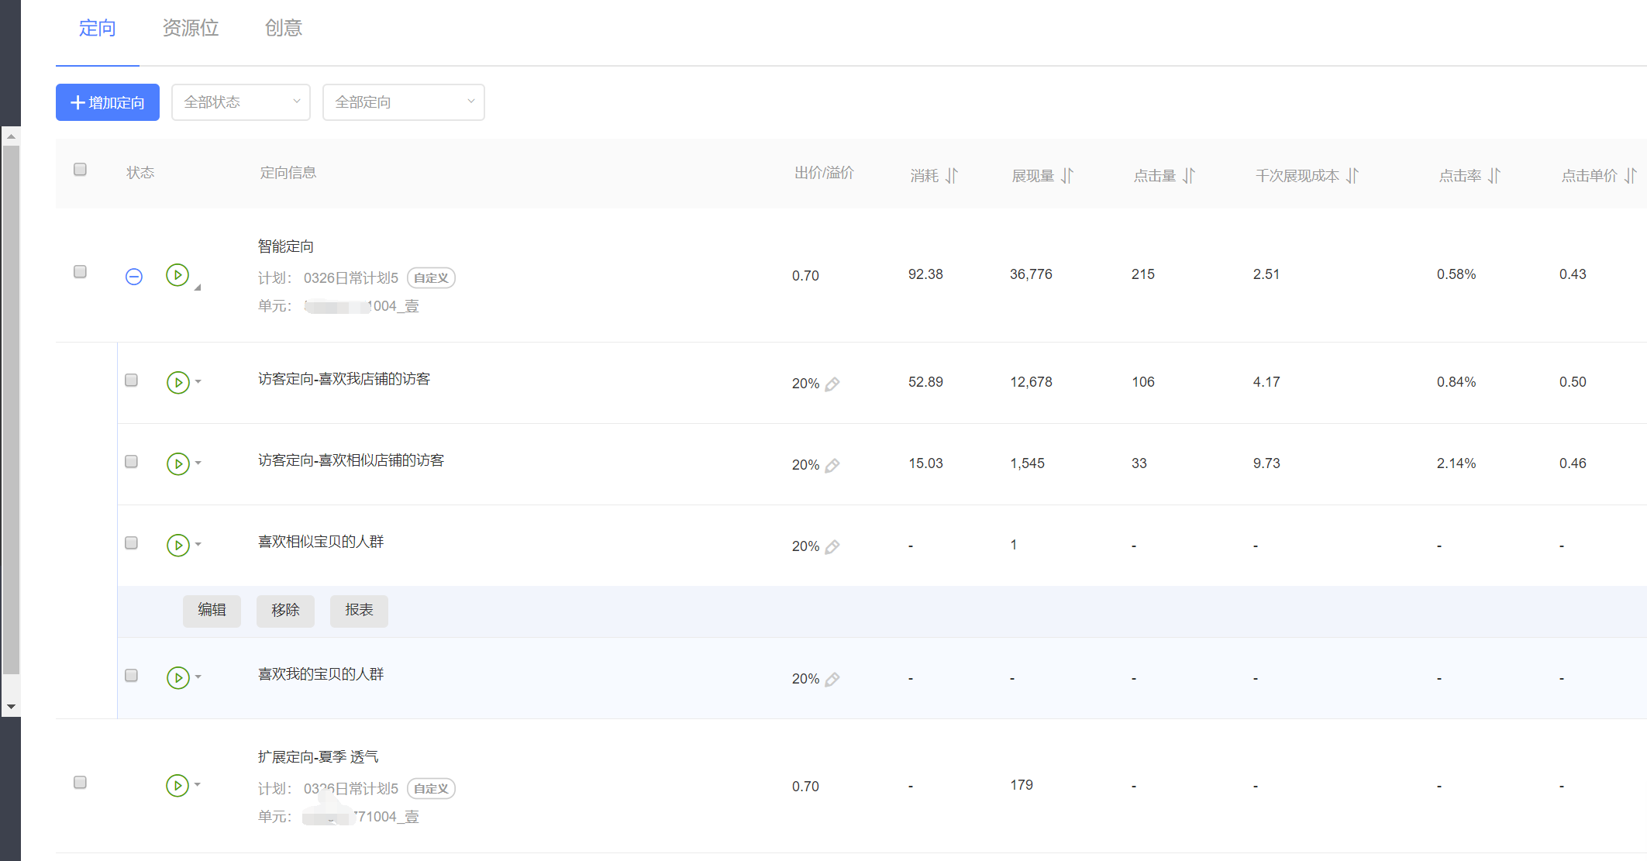This screenshot has height=861, width=1647.
Task: Click the 智能定向 title text
Action: 286,246
